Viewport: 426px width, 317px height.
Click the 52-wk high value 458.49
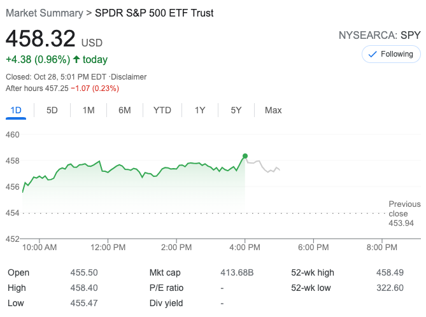(x=390, y=272)
